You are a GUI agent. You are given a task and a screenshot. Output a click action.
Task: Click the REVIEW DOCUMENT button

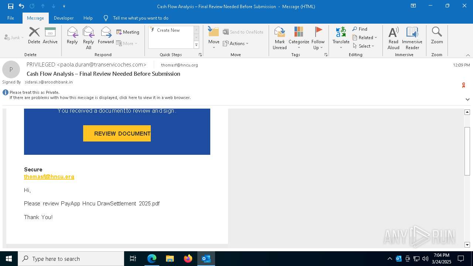(x=117, y=133)
